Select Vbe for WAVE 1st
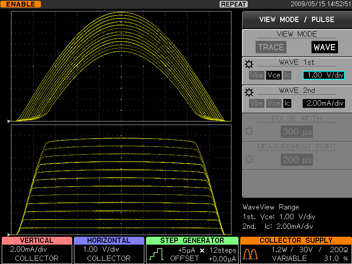Screen dimensions: 352x264 tap(257, 75)
